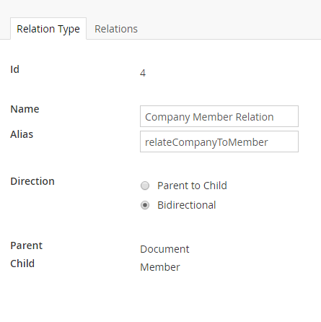Click the 'Bidirectional' option label text
Viewport: 321px width, 322px height.
(187, 205)
